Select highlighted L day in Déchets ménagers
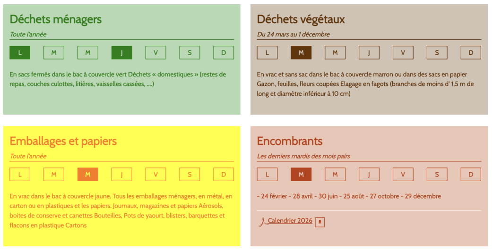 point(20,53)
